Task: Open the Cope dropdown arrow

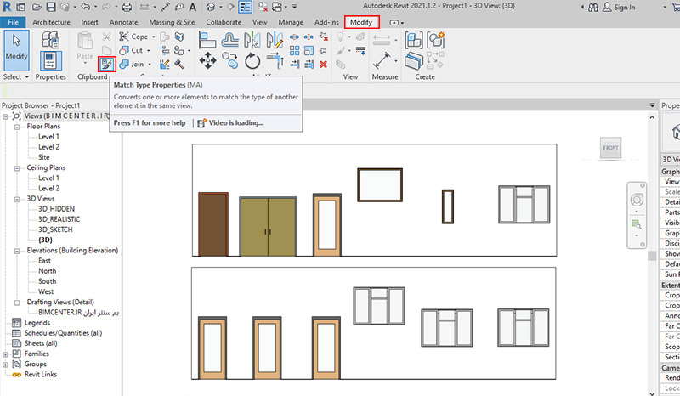Action: click(154, 37)
